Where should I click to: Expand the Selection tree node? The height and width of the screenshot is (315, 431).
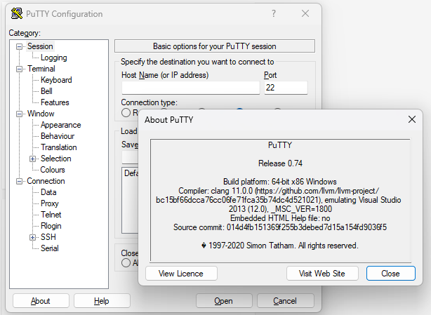33,159
